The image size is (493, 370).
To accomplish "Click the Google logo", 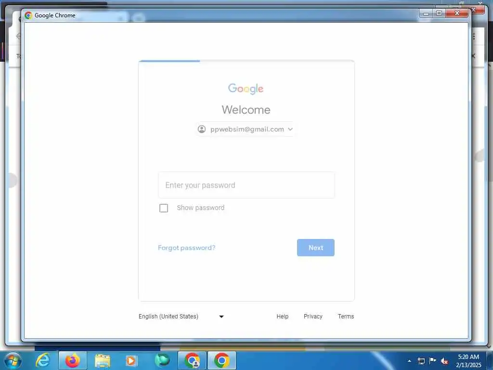I will (246, 89).
